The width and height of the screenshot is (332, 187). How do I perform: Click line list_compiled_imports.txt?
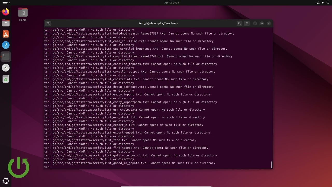tap(130, 64)
